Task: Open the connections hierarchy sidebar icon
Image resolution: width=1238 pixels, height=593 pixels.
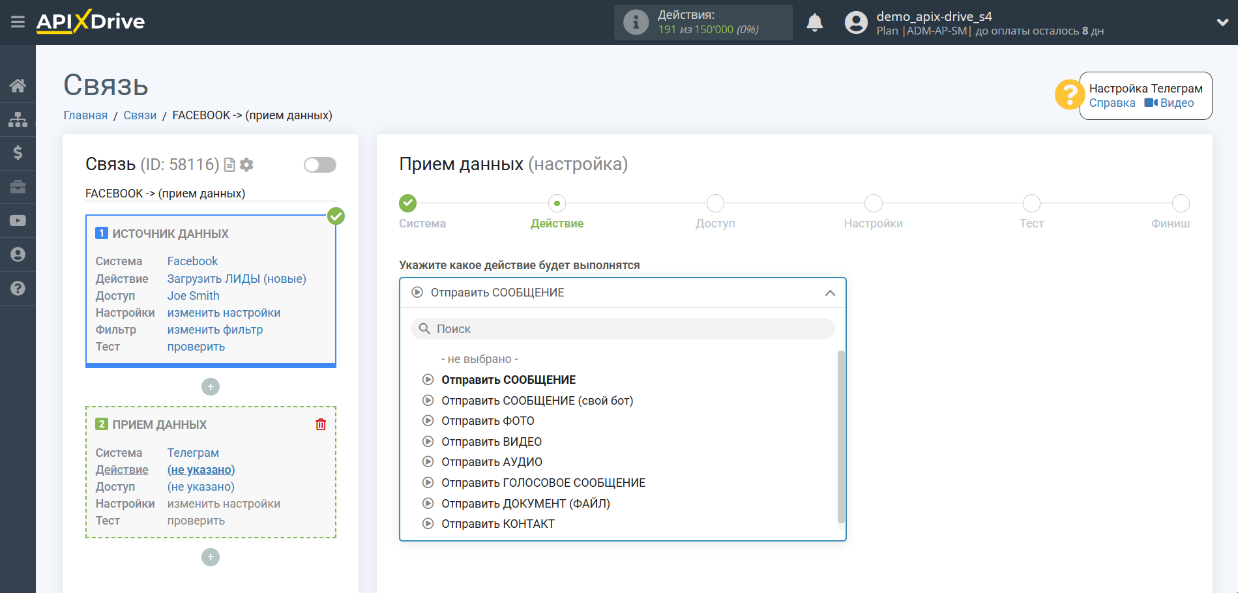Action: click(x=18, y=119)
